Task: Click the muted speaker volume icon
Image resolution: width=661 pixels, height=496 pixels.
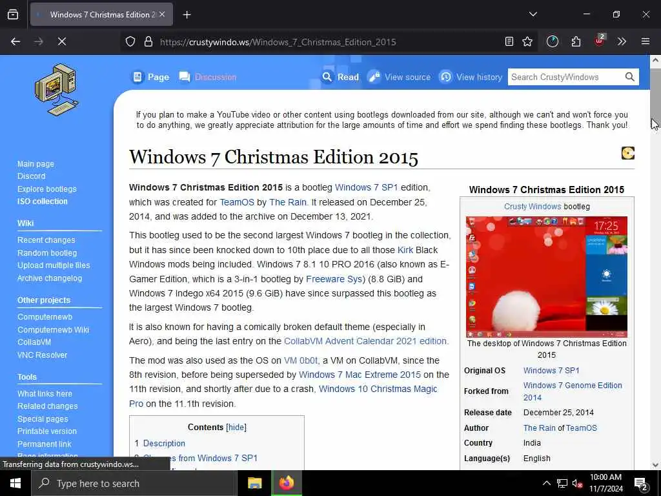Action: pyautogui.click(x=577, y=483)
